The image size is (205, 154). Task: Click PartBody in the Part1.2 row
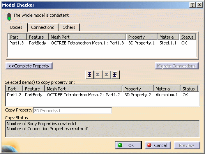[34, 95]
